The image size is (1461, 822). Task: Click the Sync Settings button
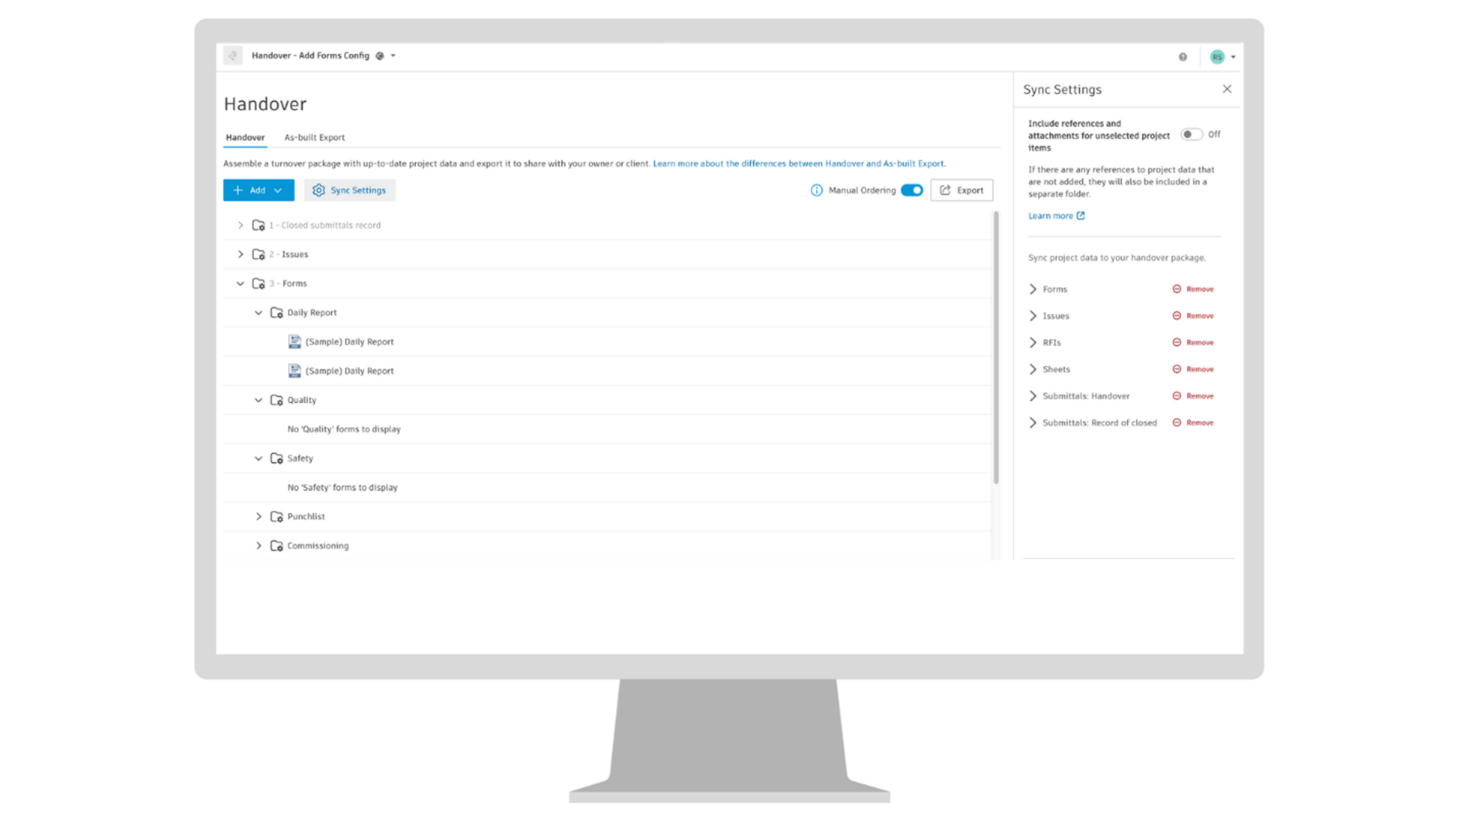point(349,190)
